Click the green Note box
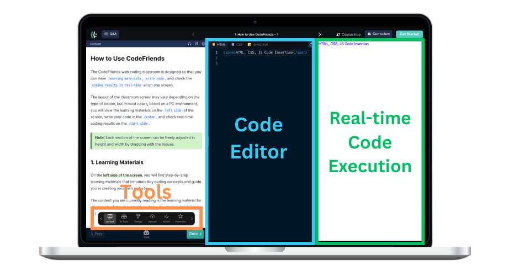Viewport: 509px width, 276px height. tap(146, 141)
